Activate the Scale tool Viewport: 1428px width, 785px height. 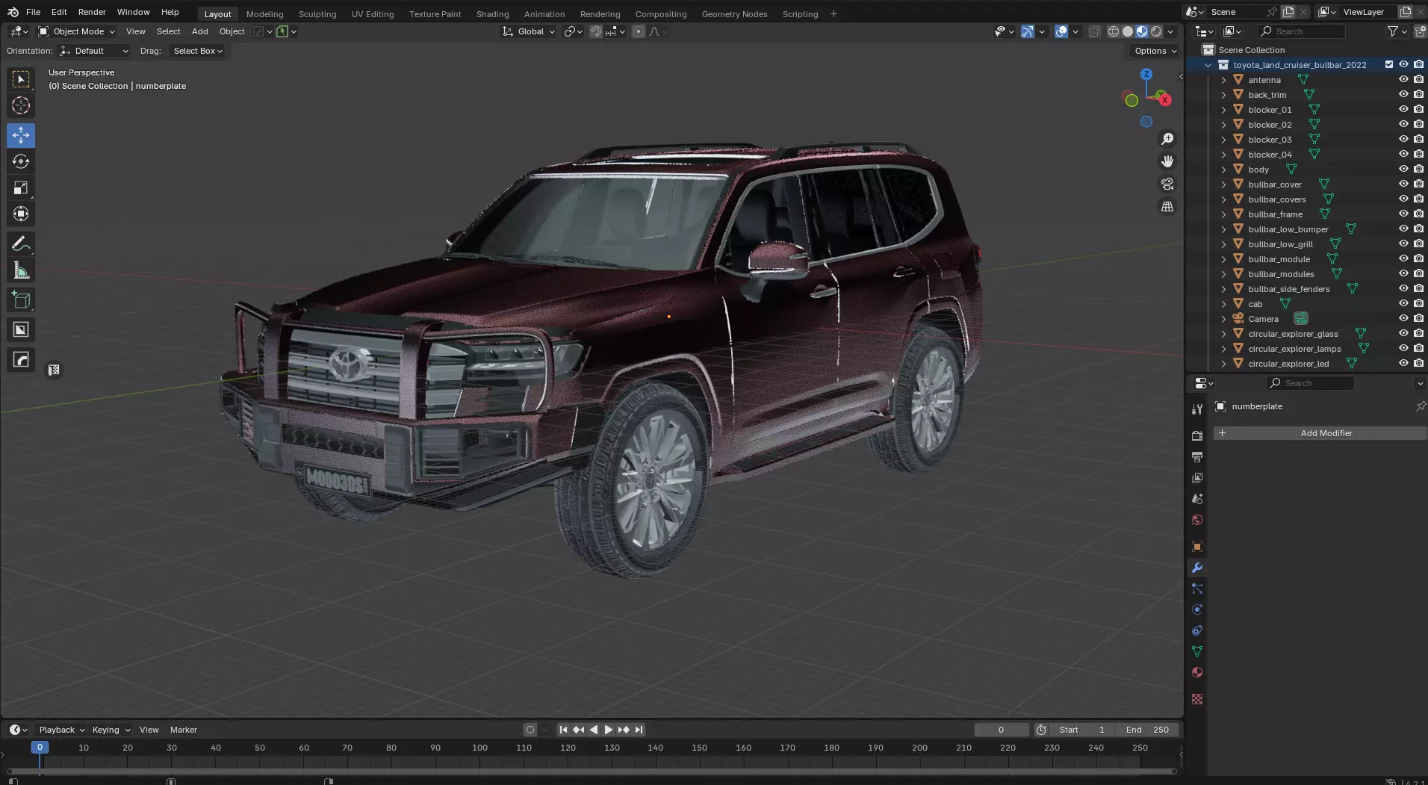21,188
